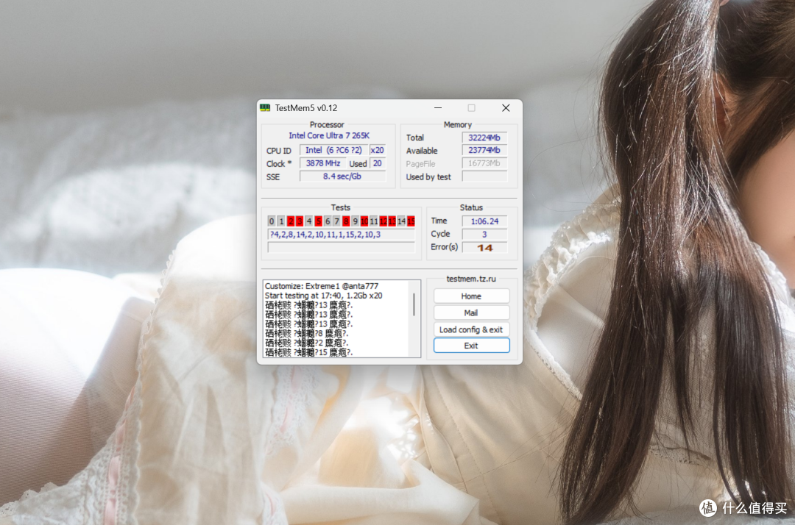Open the Home page button

[x=471, y=296]
